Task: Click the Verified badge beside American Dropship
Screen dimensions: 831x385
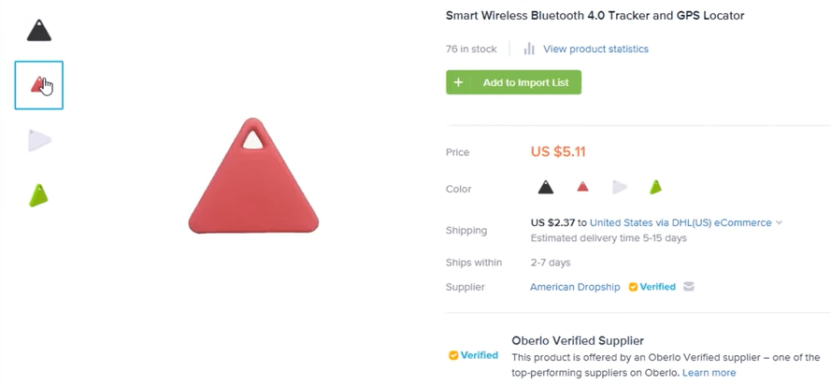Action: coord(652,287)
